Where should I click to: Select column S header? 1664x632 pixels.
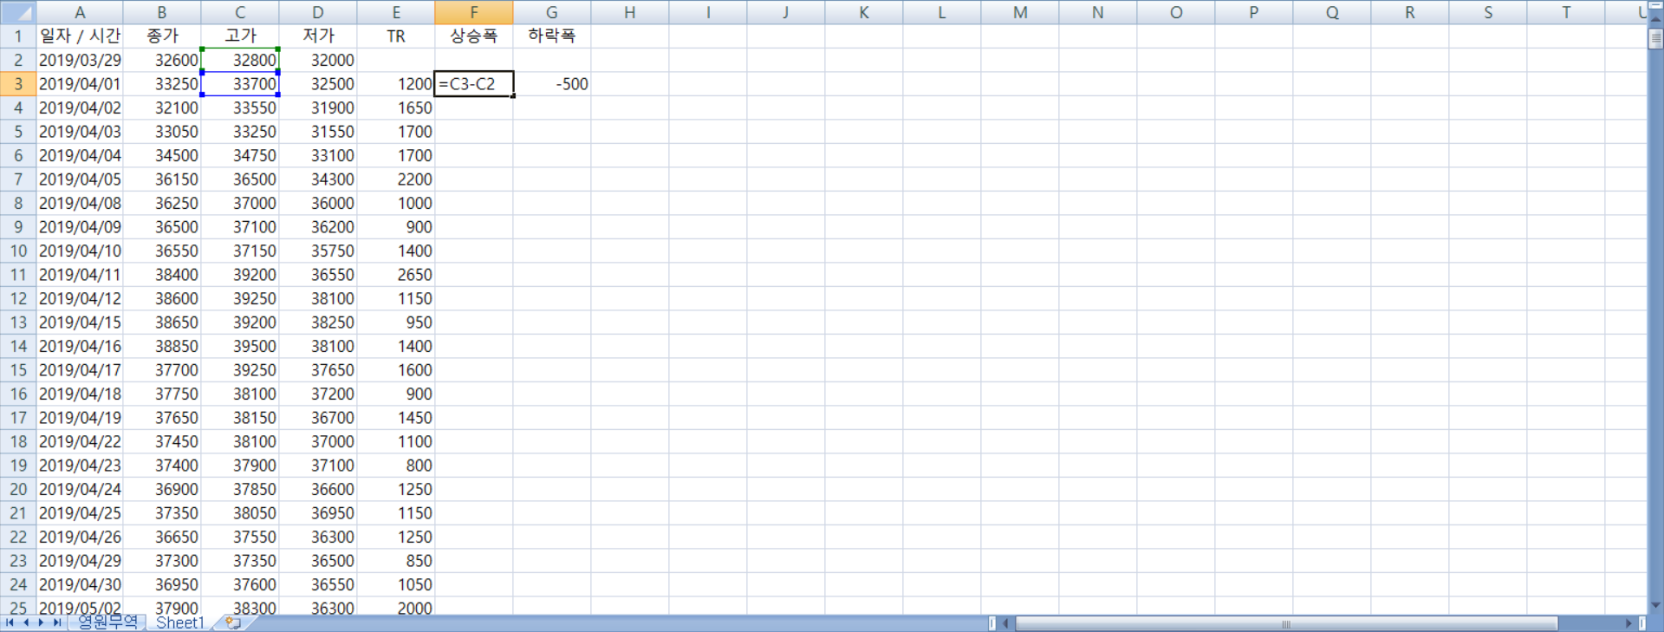tap(1488, 12)
